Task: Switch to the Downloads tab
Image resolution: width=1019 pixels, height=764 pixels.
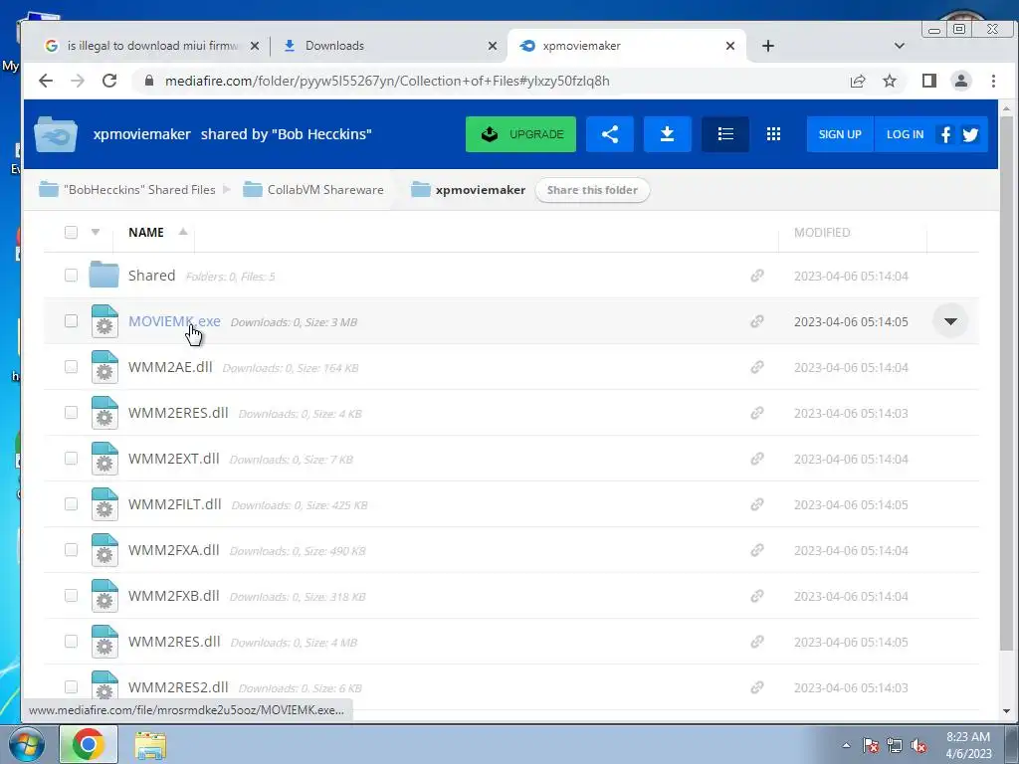Action: [389, 46]
